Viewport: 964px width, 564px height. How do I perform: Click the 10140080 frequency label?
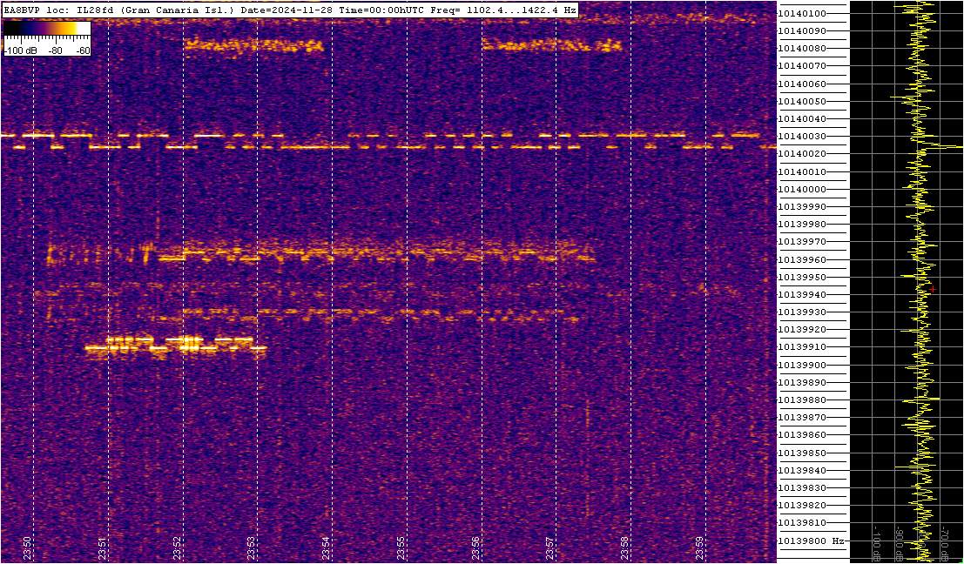802,49
